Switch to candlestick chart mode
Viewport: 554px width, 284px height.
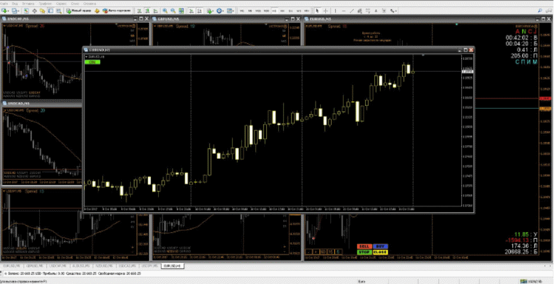tap(147, 11)
